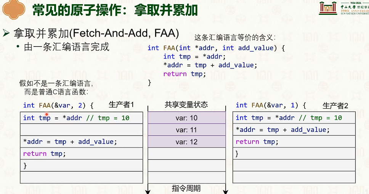
Task: Click the orange clover logo beside the slide title
Action: click(14, 10)
